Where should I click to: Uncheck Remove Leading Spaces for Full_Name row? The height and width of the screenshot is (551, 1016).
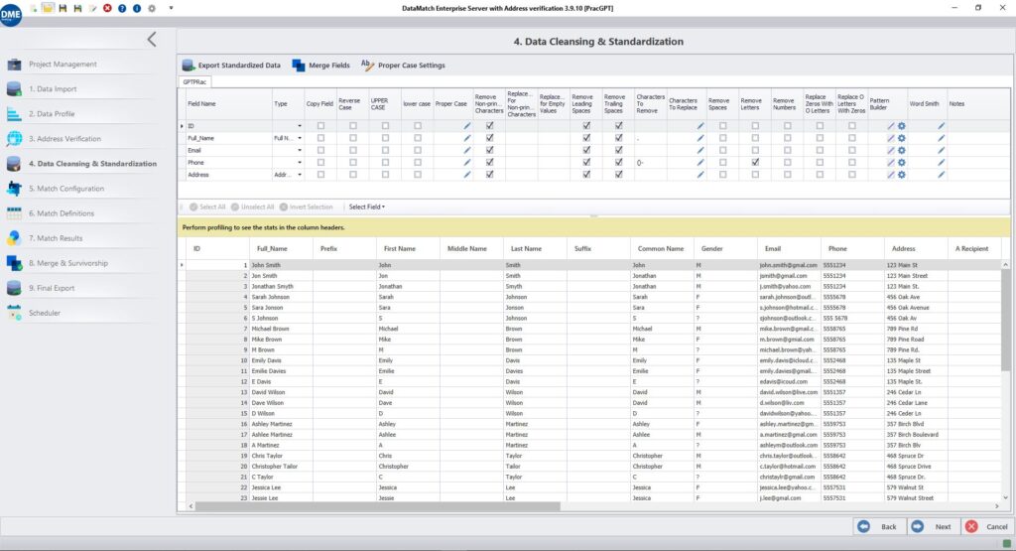[x=586, y=138]
